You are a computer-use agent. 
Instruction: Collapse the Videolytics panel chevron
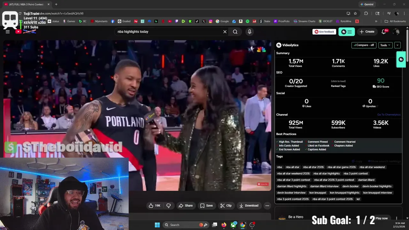coord(397,45)
